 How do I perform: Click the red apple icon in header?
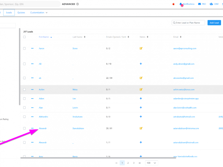click(173, 4)
